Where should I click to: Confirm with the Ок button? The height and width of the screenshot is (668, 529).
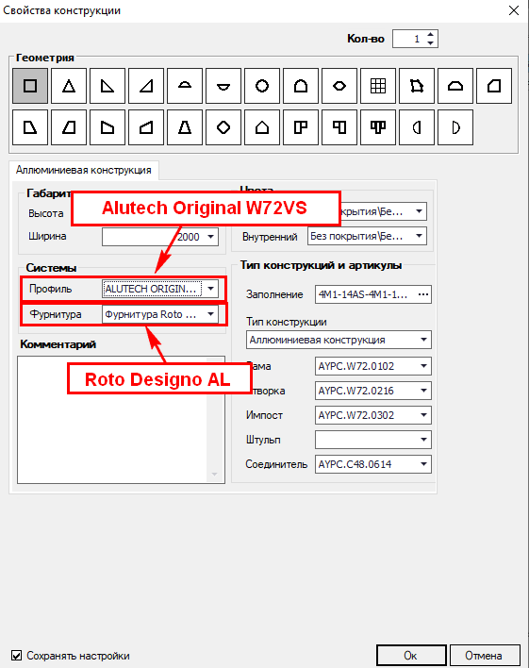pos(411,655)
